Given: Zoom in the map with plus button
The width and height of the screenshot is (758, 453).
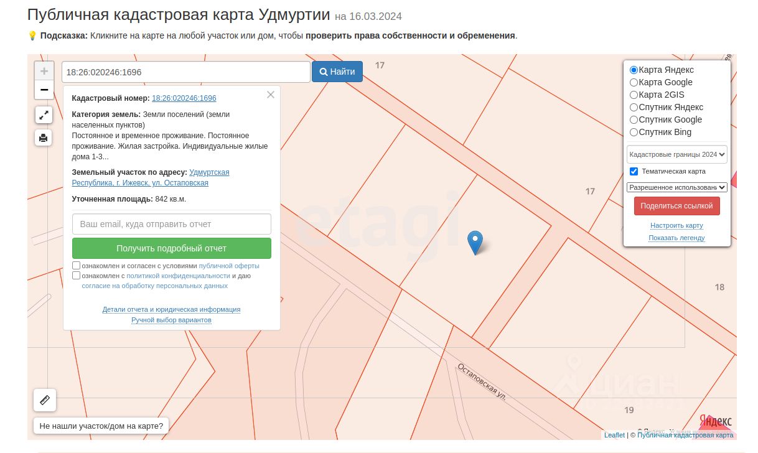Looking at the screenshot, I should tap(44, 71).
